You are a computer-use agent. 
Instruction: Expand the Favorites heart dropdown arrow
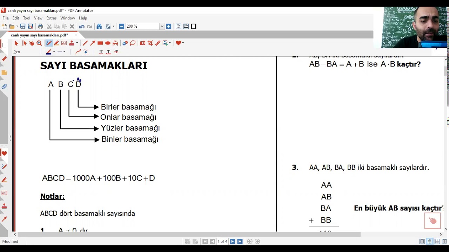tap(183, 43)
